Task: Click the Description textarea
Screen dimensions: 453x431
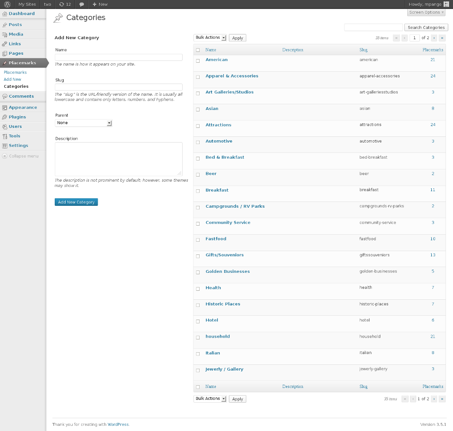Action: (x=118, y=159)
